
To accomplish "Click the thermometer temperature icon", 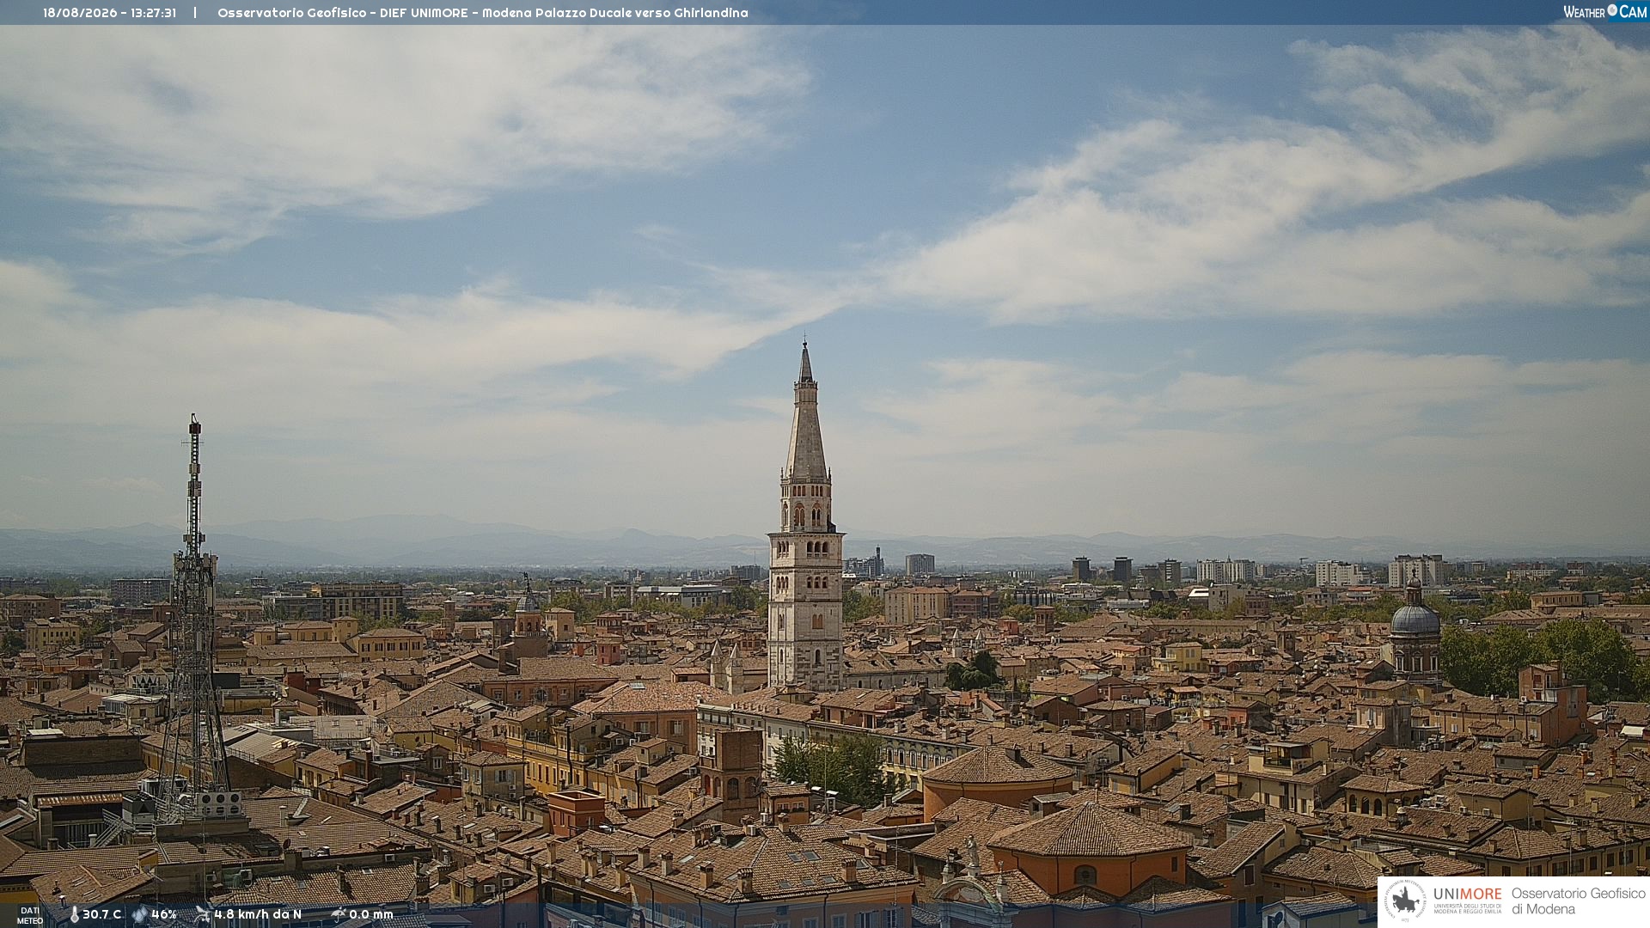I will [x=74, y=914].
